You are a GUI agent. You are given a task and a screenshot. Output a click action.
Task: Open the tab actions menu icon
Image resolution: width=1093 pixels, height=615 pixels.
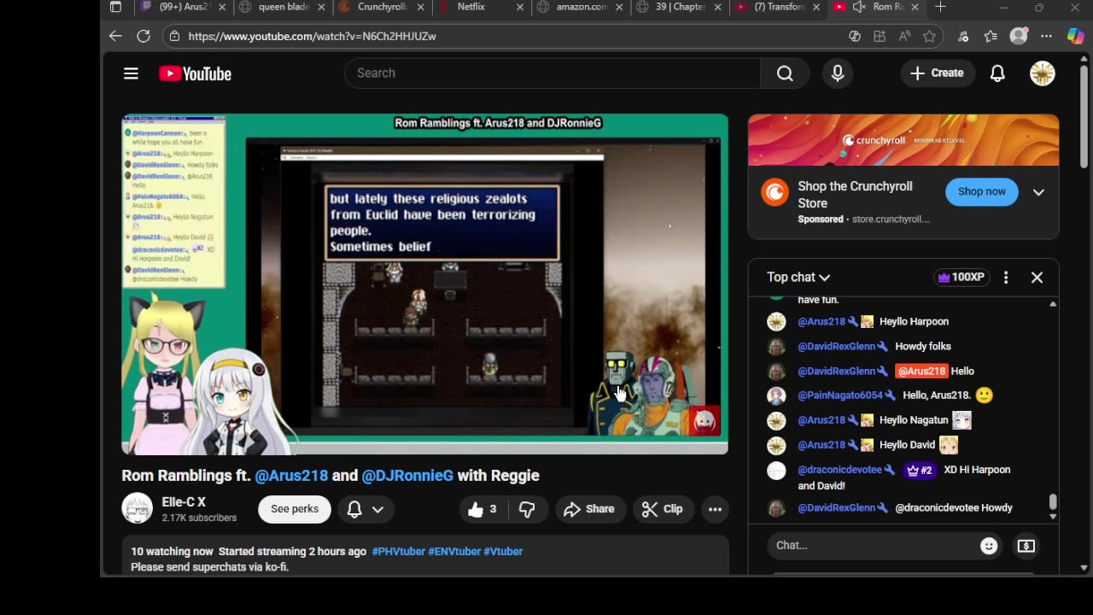(x=116, y=7)
